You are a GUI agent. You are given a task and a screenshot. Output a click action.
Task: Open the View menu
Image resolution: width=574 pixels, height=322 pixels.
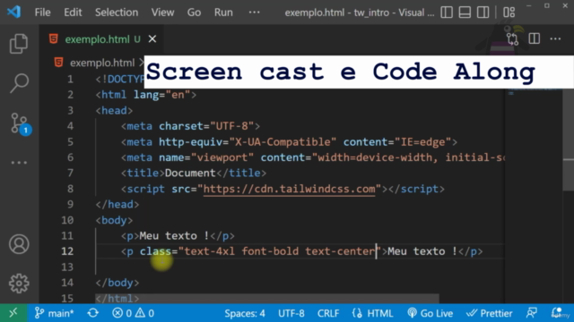tap(162, 13)
